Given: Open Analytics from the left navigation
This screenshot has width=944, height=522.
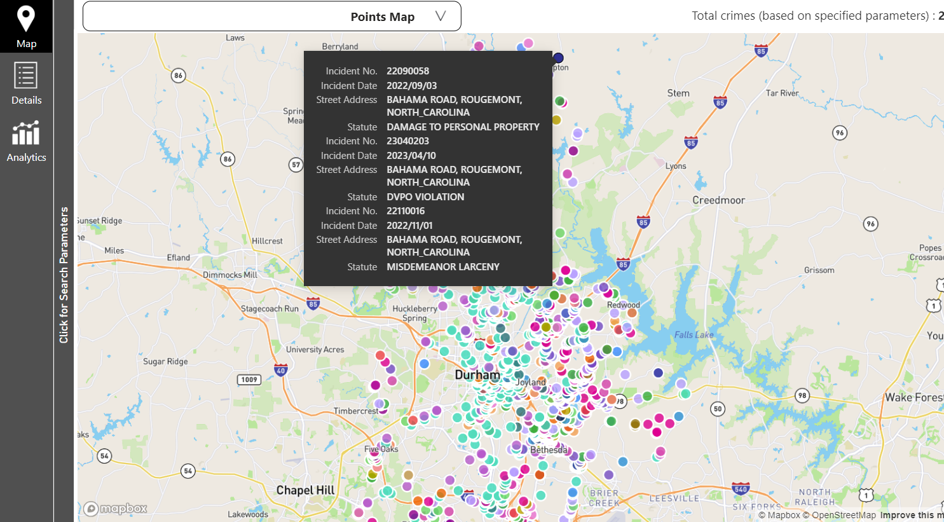Looking at the screenshot, I should tap(26, 143).
